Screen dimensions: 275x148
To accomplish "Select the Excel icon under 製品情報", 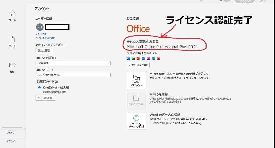I will (x=133, y=59).
